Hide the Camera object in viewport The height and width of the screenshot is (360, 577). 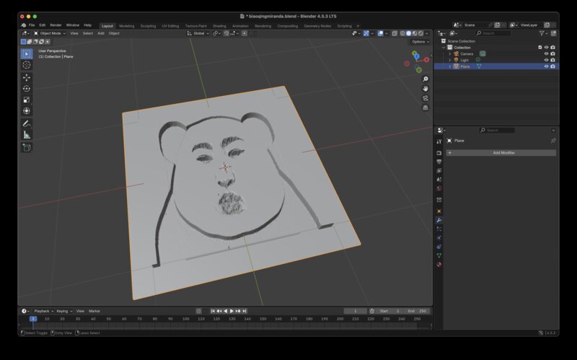click(x=546, y=53)
